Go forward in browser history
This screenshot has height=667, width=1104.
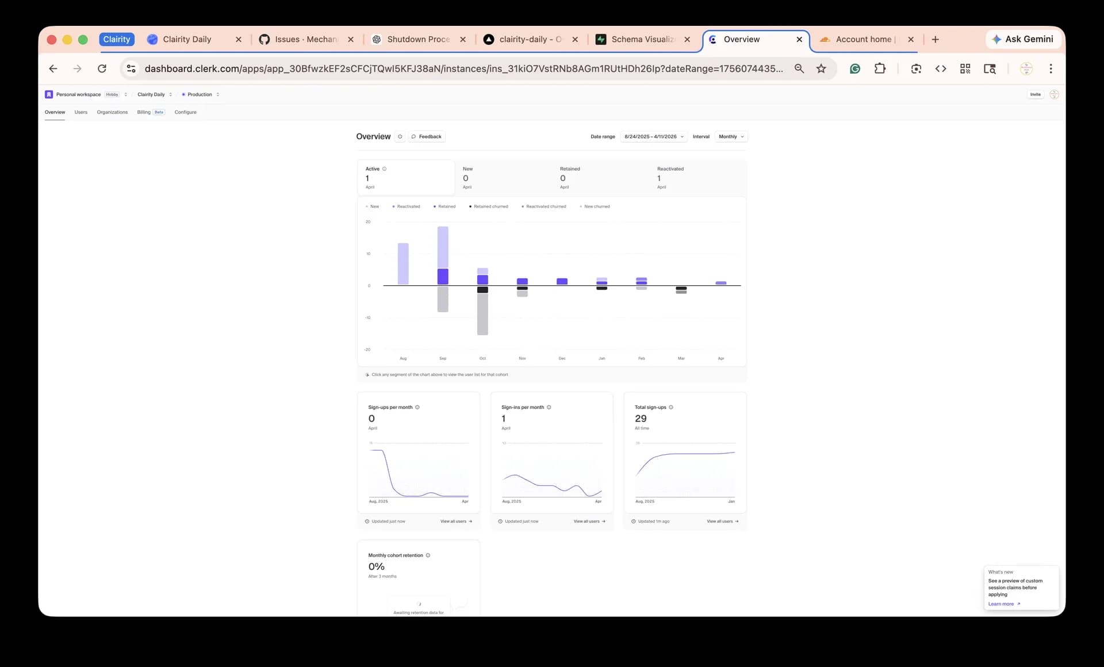tap(77, 68)
